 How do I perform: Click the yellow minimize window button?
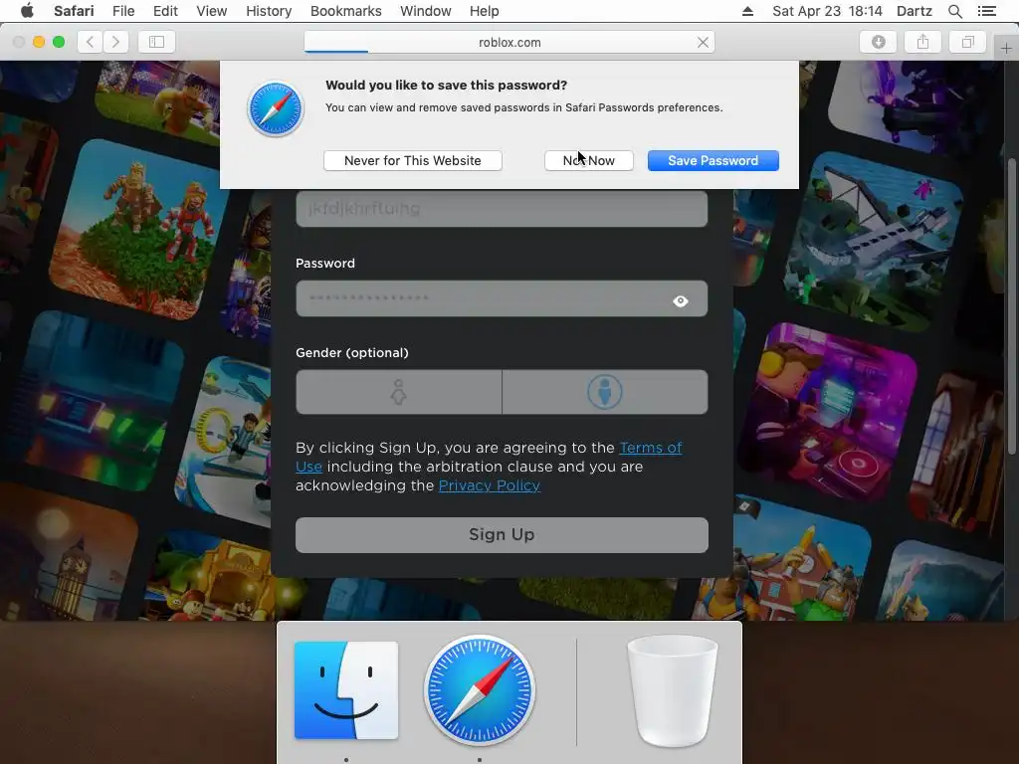pos(39,42)
